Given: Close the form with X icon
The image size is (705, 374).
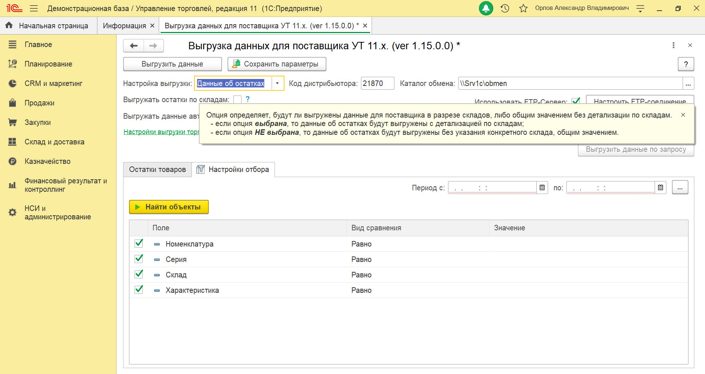Looking at the screenshot, I should pos(690,45).
